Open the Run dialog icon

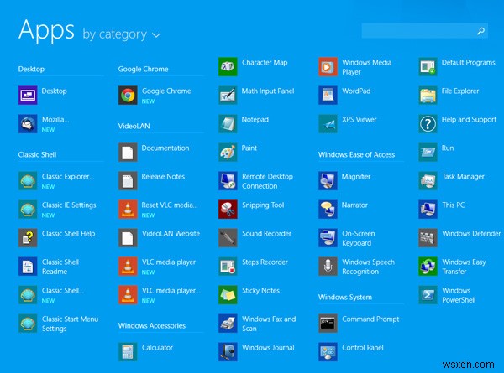428,153
